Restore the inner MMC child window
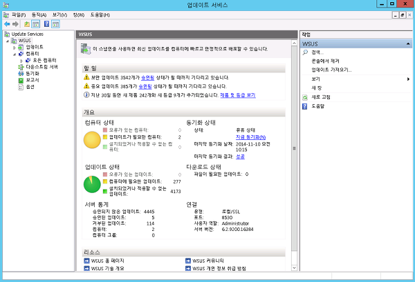The height and width of the screenshot is (282, 415). click(403, 15)
